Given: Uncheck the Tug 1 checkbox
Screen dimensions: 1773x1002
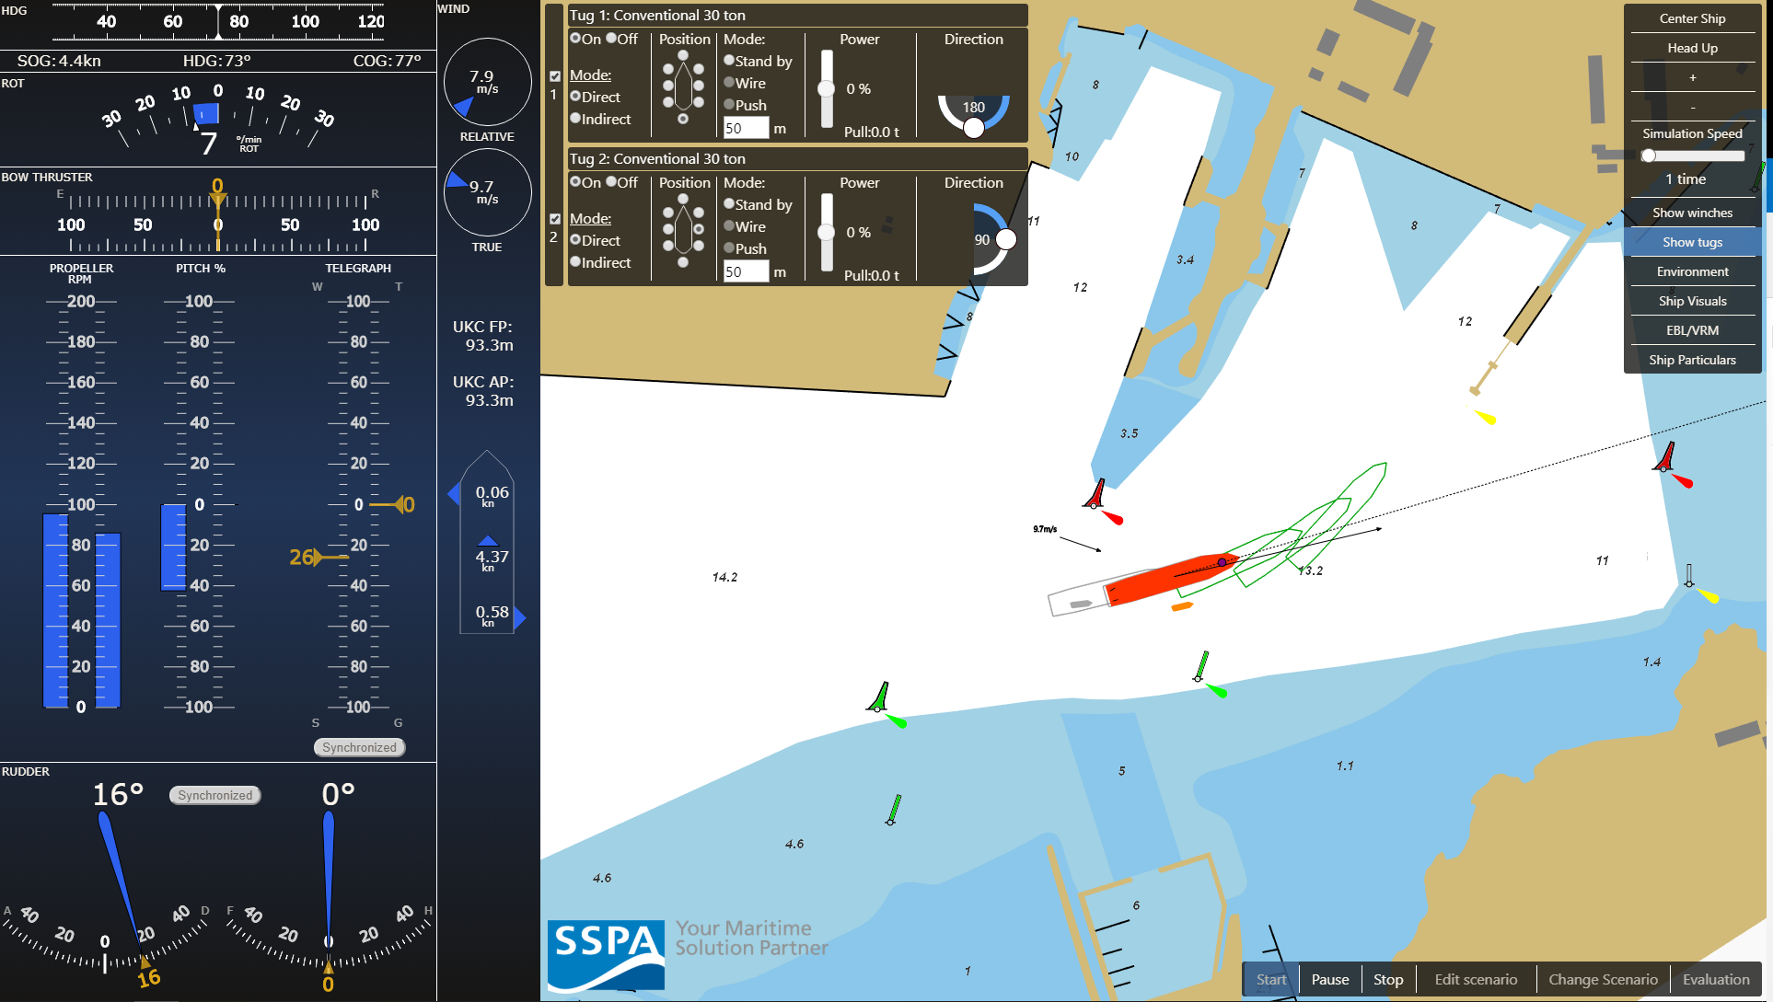Looking at the screenshot, I should (x=555, y=76).
